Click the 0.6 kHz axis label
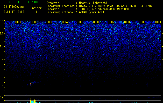The height and width of the screenshot is (103, 163). [x=2, y=98]
